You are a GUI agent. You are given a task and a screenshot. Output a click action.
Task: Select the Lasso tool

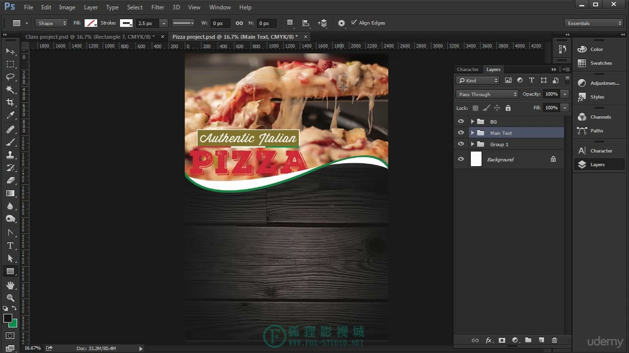(10, 77)
